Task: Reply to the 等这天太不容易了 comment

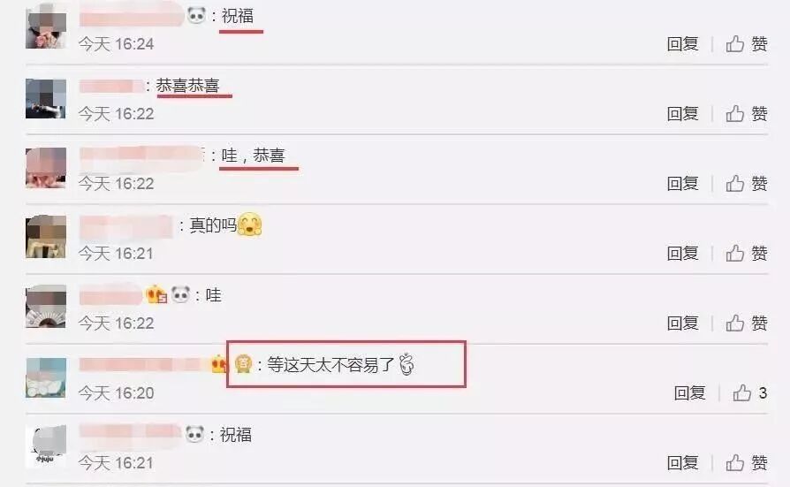Action: point(690,392)
